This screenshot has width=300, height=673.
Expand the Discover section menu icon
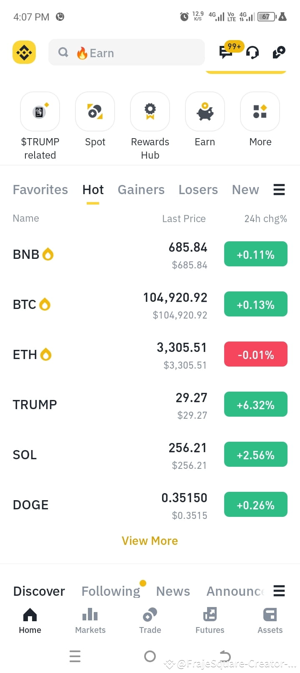pyautogui.click(x=279, y=591)
